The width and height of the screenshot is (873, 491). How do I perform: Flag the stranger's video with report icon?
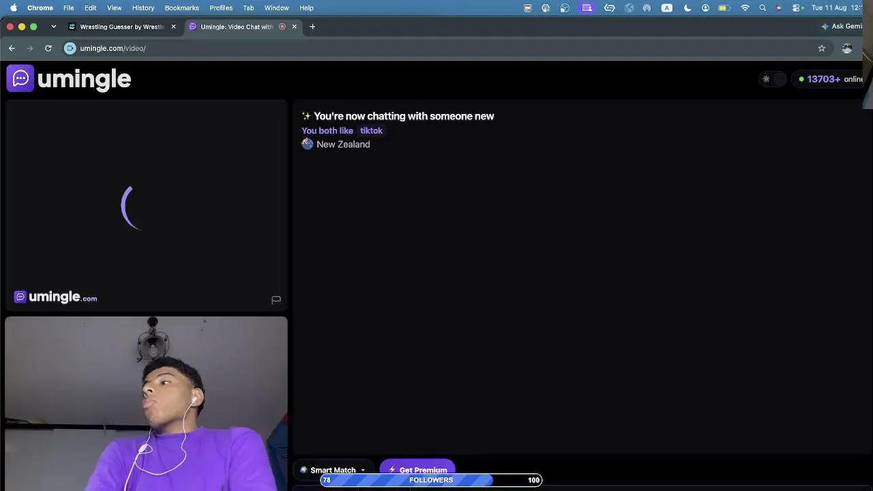(x=276, y=299)
